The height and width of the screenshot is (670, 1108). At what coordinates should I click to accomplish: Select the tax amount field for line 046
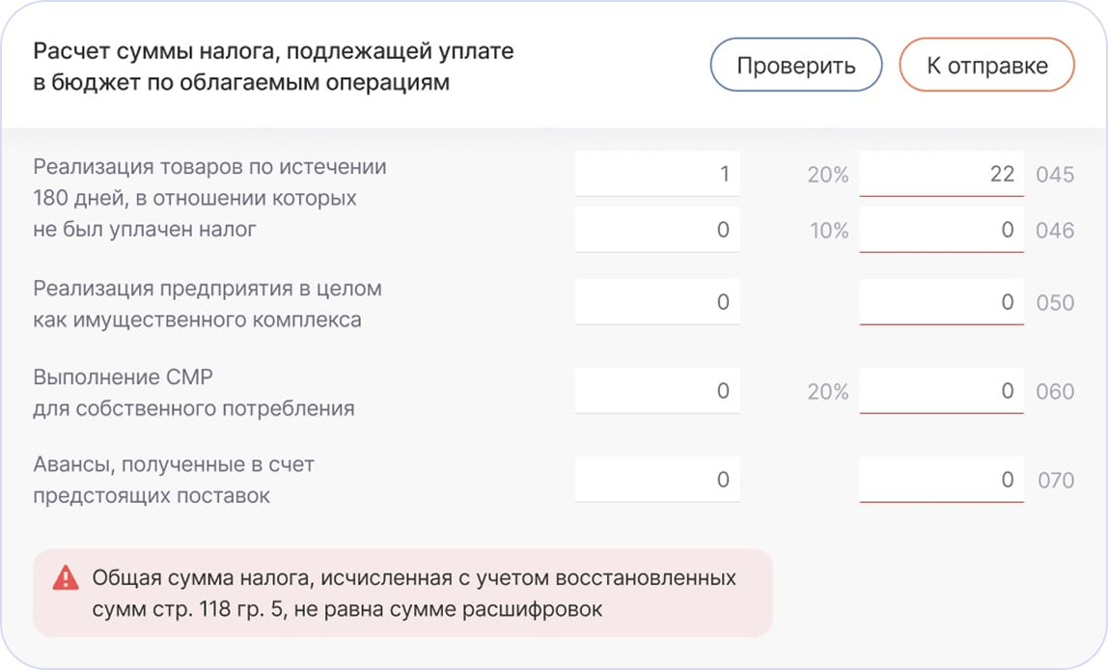coord(941,230)
